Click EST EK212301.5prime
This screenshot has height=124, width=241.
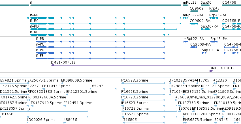[82, 92]
